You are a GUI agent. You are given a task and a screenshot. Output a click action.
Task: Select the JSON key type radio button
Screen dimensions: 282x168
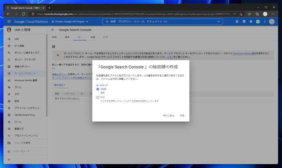coord(98,89)
